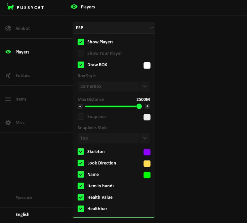Increase Max Distance with the plus button
This screenshot has height=223, width=247.
coord(147,106)
